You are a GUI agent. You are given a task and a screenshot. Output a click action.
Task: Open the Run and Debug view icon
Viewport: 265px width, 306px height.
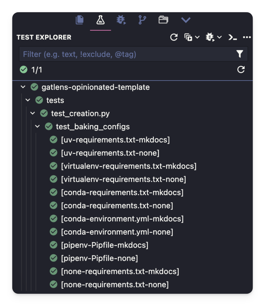[121, 20]
